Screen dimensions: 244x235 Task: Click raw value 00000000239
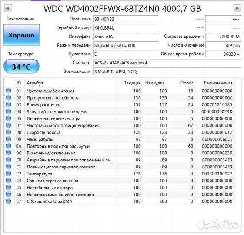(217, 153)
